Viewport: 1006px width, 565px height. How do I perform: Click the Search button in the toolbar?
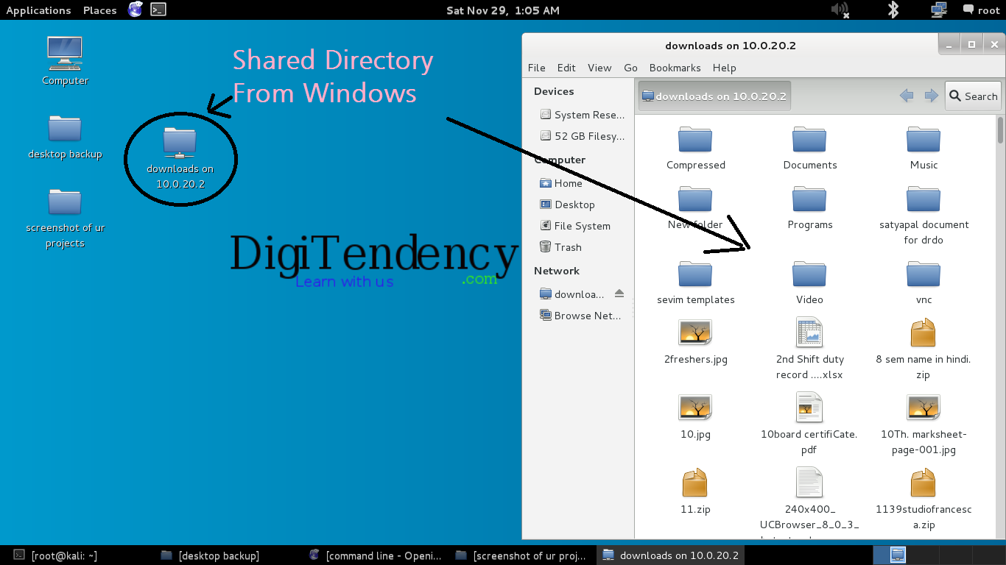(x=972, y=96)
